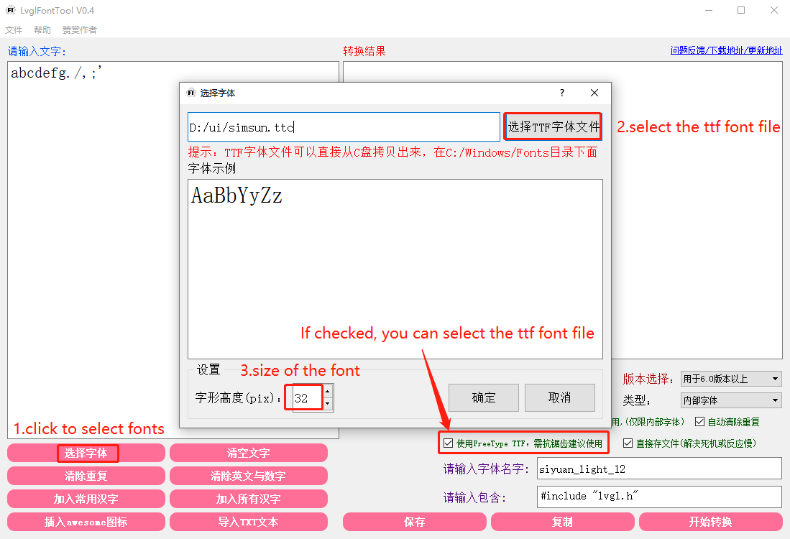
Task: Open the 版本选择 version dropdown
Action: (730, 379)
